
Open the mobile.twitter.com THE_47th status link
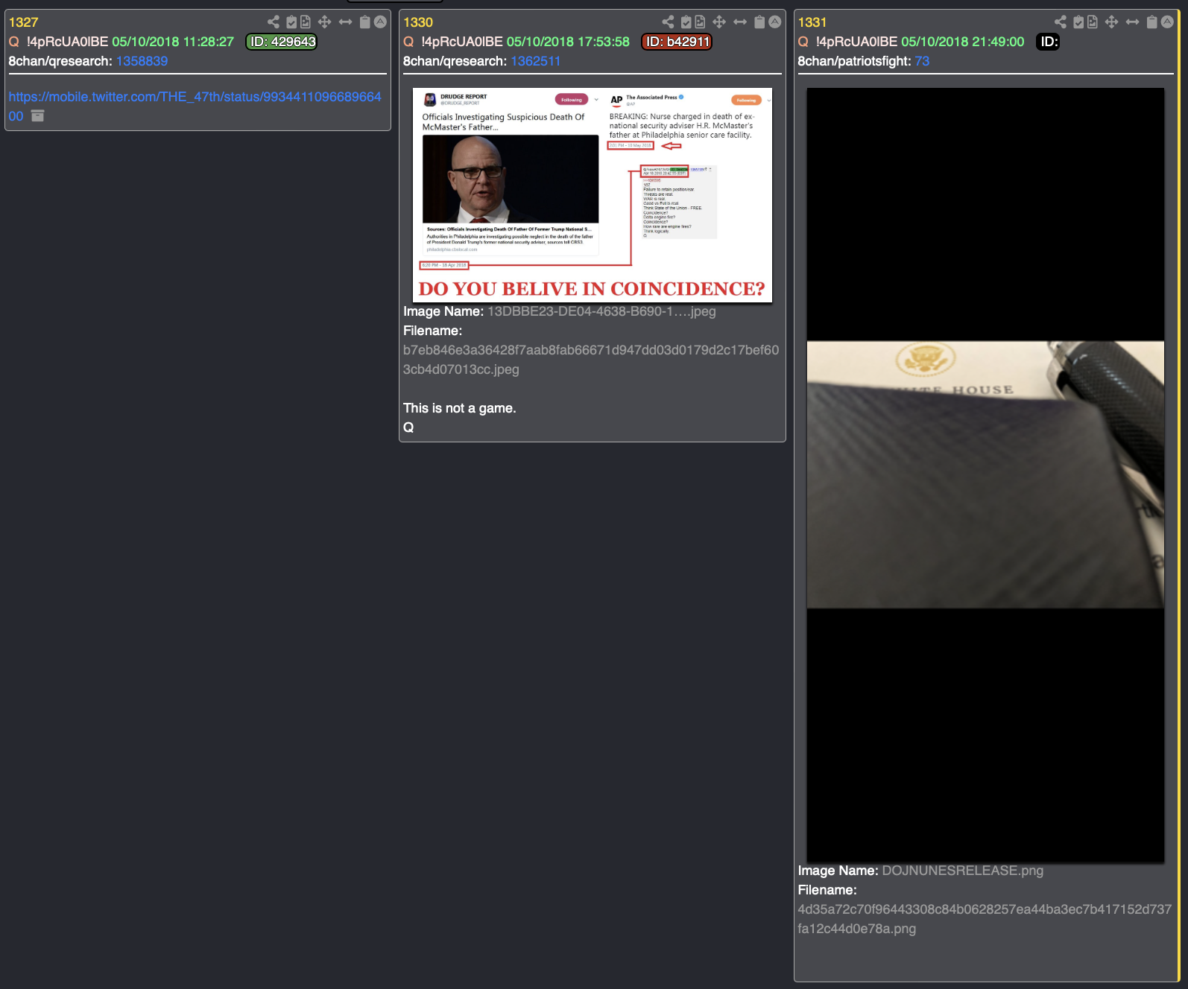tap(195, 106)
